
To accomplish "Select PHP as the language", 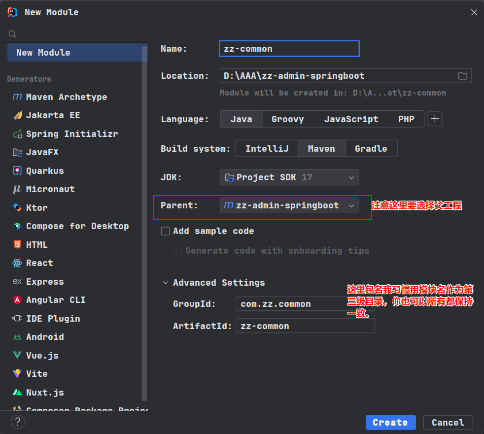I will click(406, 119).
